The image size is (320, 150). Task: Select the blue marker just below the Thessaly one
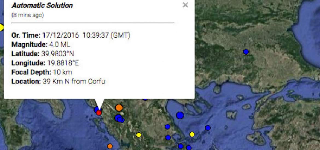168,137
